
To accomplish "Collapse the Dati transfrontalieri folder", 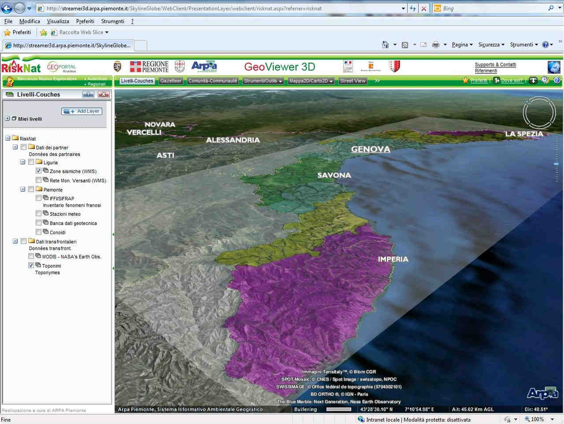I will point(15,241).
